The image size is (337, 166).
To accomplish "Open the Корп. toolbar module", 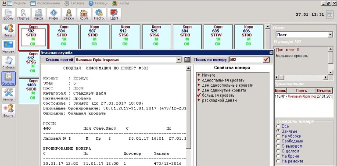I will (x=84, y=14).
